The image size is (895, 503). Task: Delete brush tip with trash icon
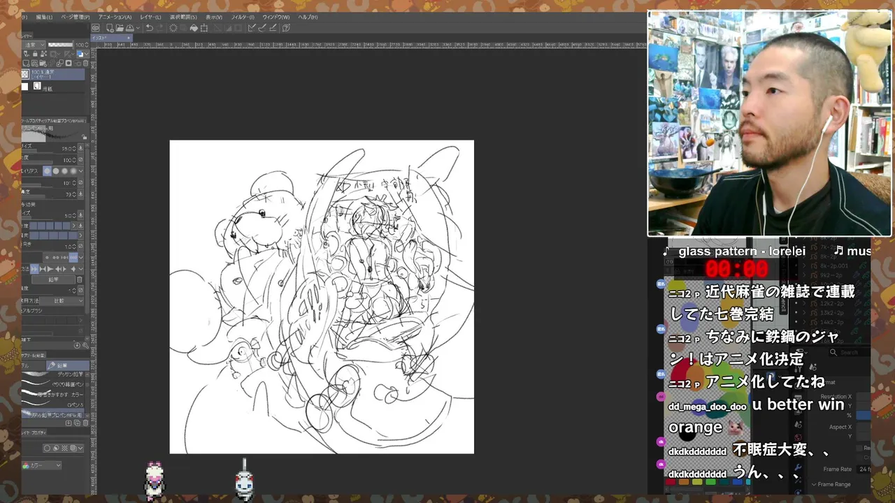tap(80, 279)
